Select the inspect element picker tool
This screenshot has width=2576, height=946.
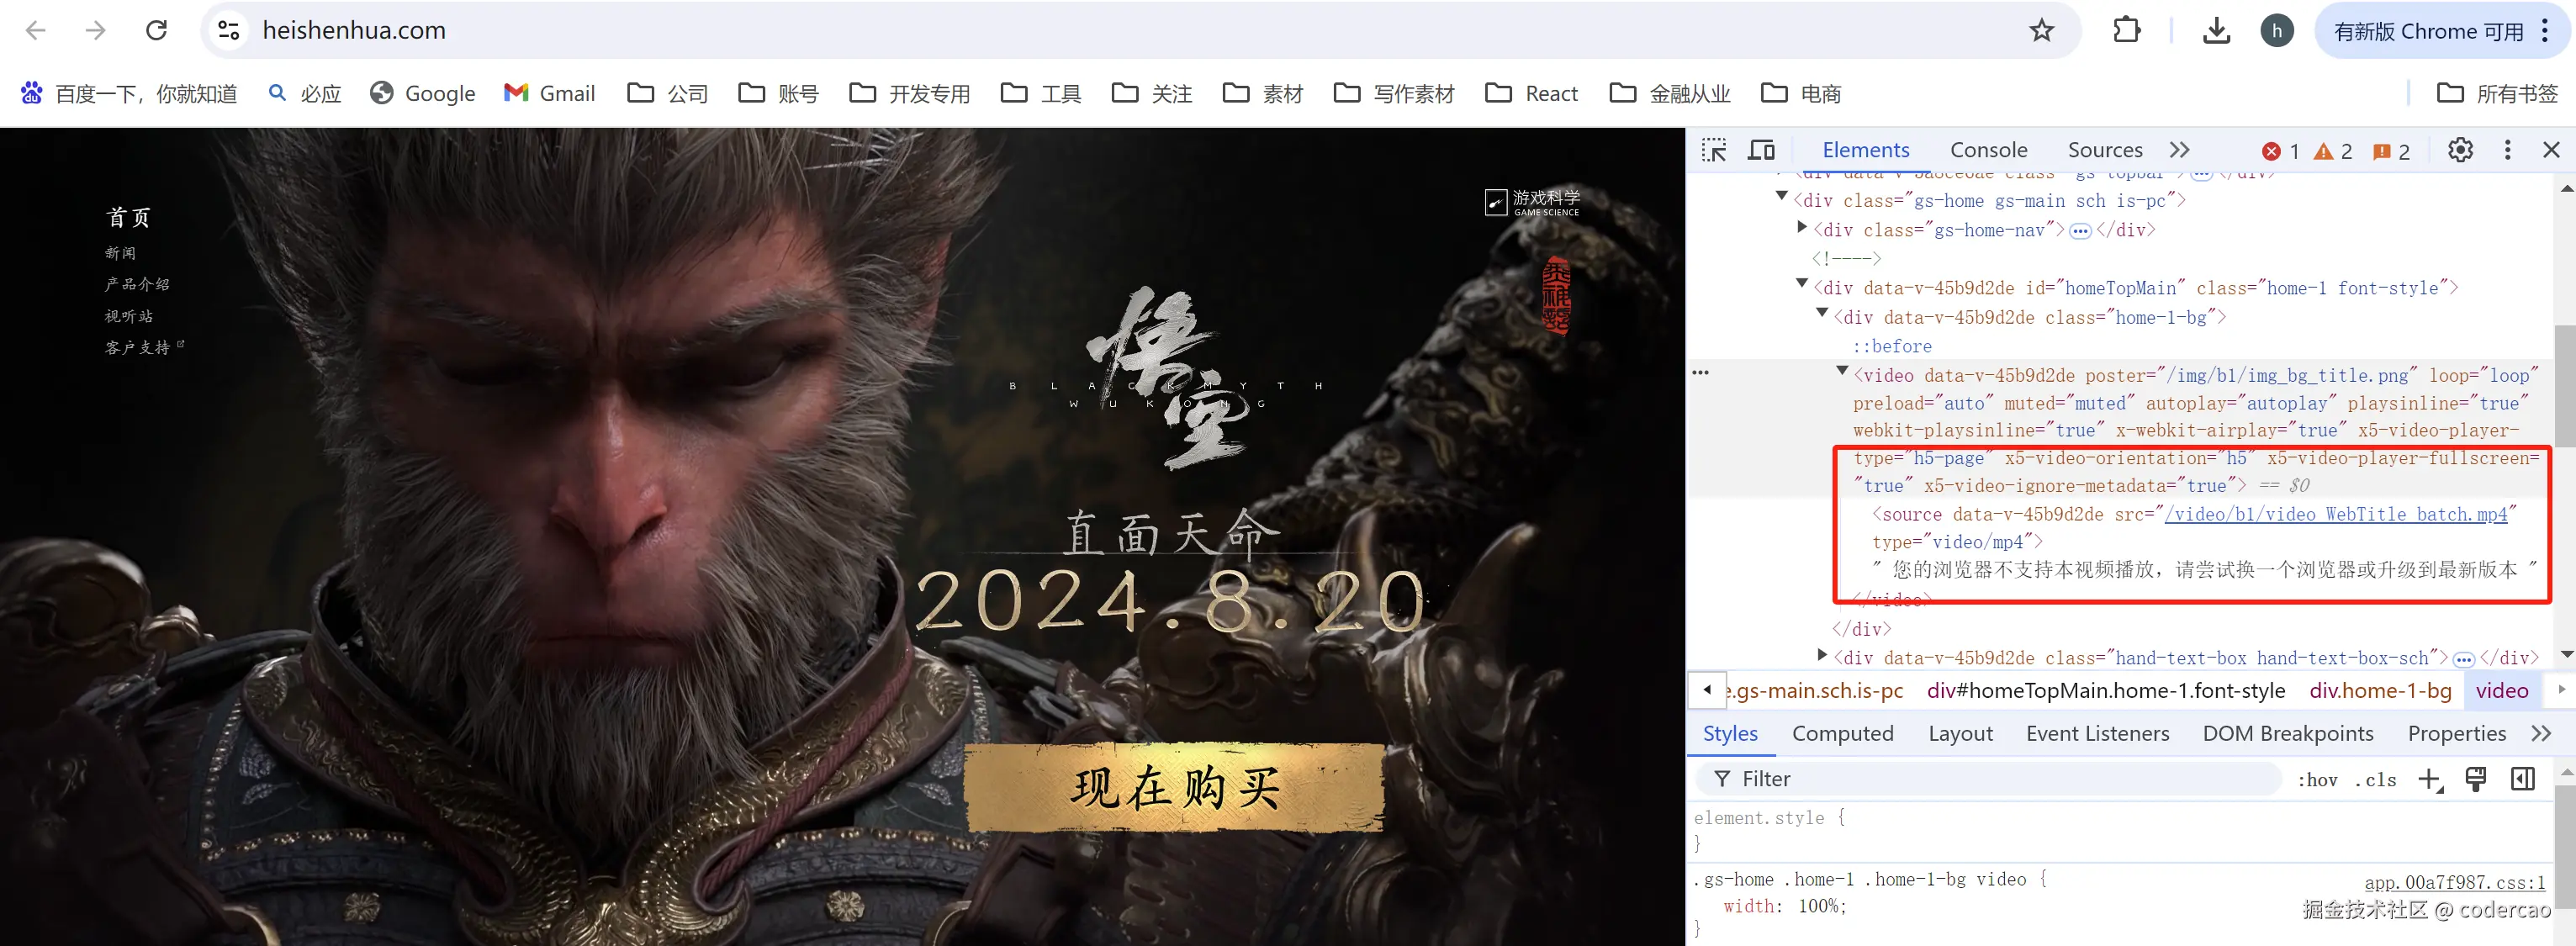click(x=1714, y=150)
